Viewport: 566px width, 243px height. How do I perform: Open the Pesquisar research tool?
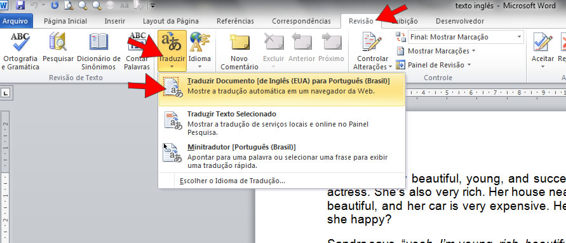coord(58,47)
